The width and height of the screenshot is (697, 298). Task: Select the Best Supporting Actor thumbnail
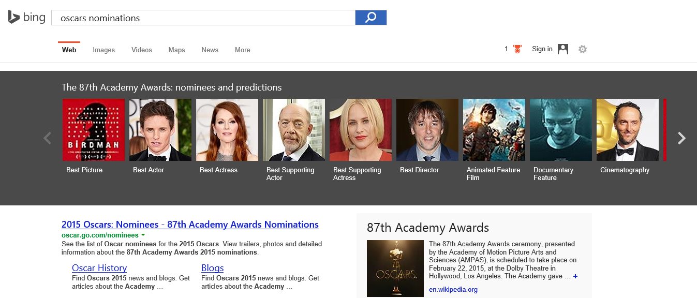(294, 130)
